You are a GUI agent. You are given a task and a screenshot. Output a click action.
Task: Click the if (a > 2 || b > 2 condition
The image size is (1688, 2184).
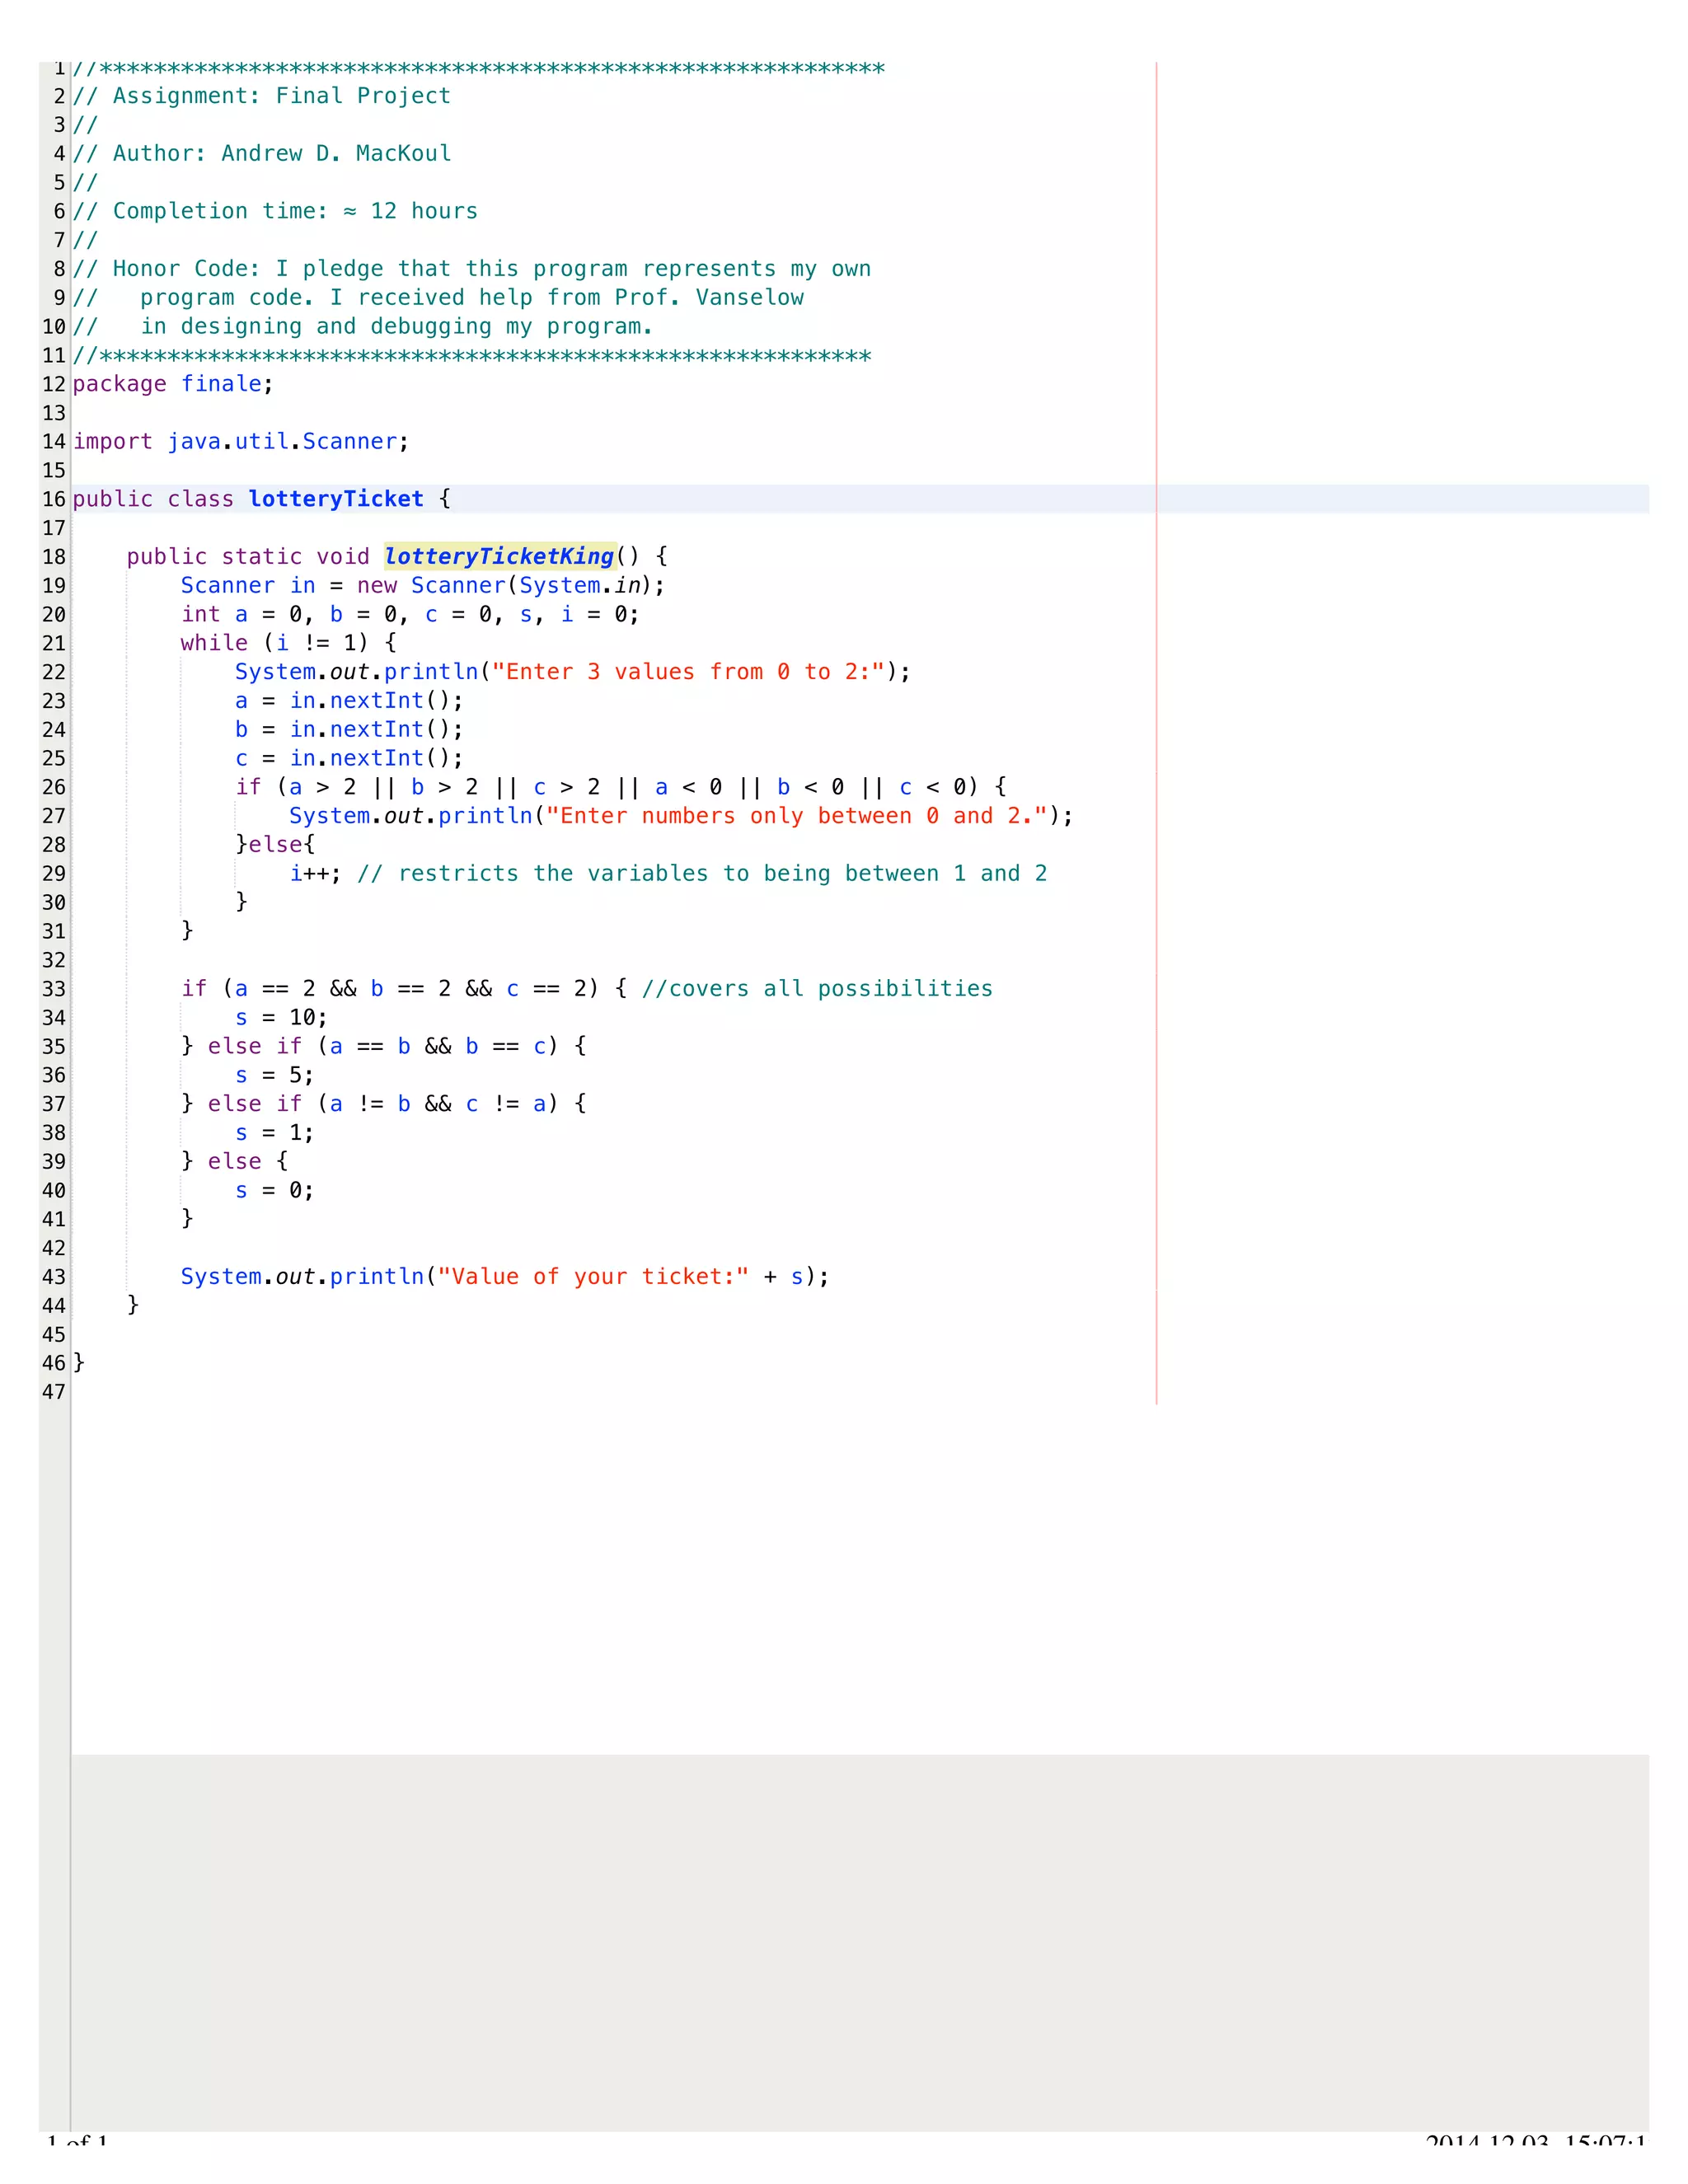[x=621, y=787]
